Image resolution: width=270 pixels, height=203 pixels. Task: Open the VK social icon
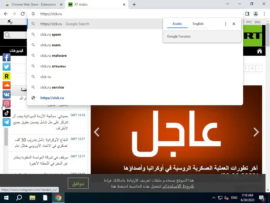tap(7, 94)
